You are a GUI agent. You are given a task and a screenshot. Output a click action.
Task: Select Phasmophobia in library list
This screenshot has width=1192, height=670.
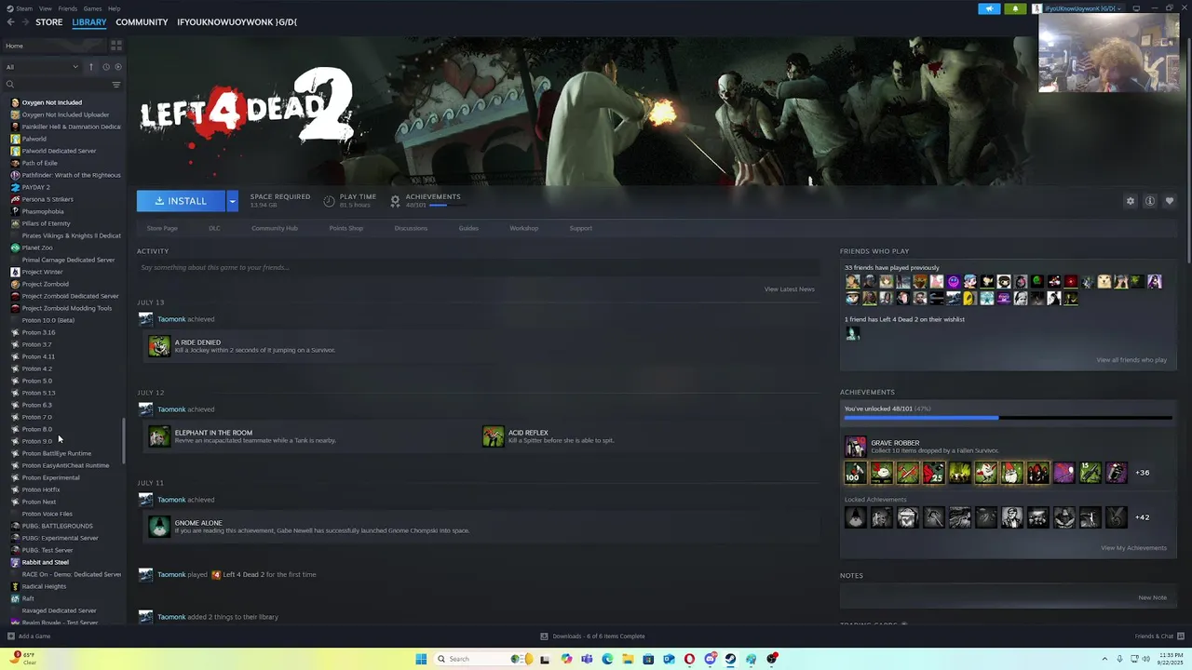[x=43, y=211]
